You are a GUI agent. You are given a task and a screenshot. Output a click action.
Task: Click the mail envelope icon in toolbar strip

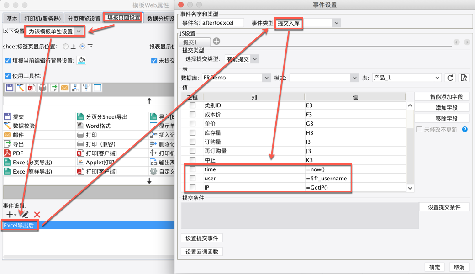[64, 88]
